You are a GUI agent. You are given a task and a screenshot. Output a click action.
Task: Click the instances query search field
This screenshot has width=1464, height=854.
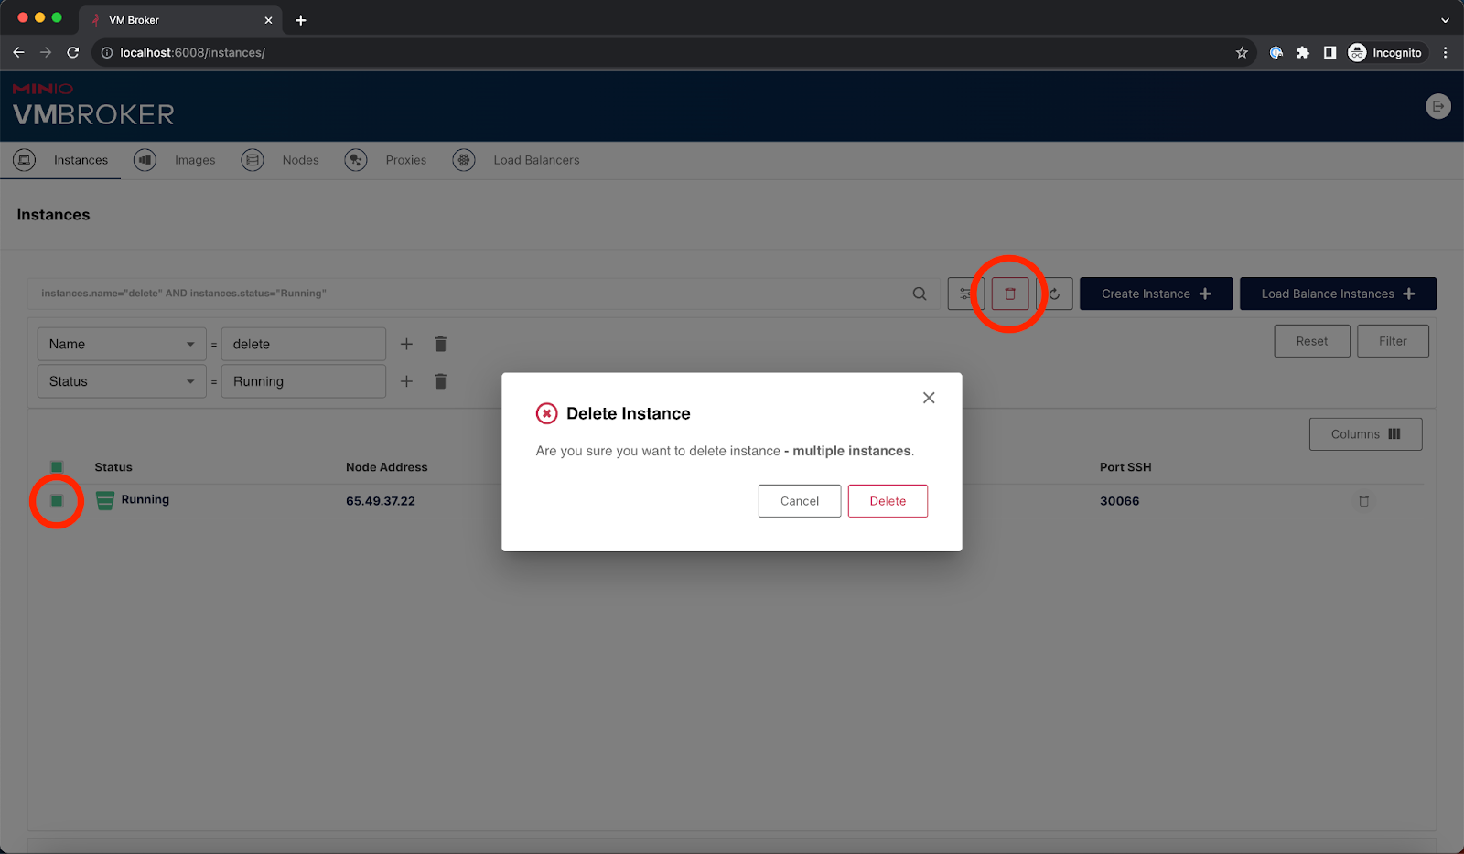tap(457, 294)
